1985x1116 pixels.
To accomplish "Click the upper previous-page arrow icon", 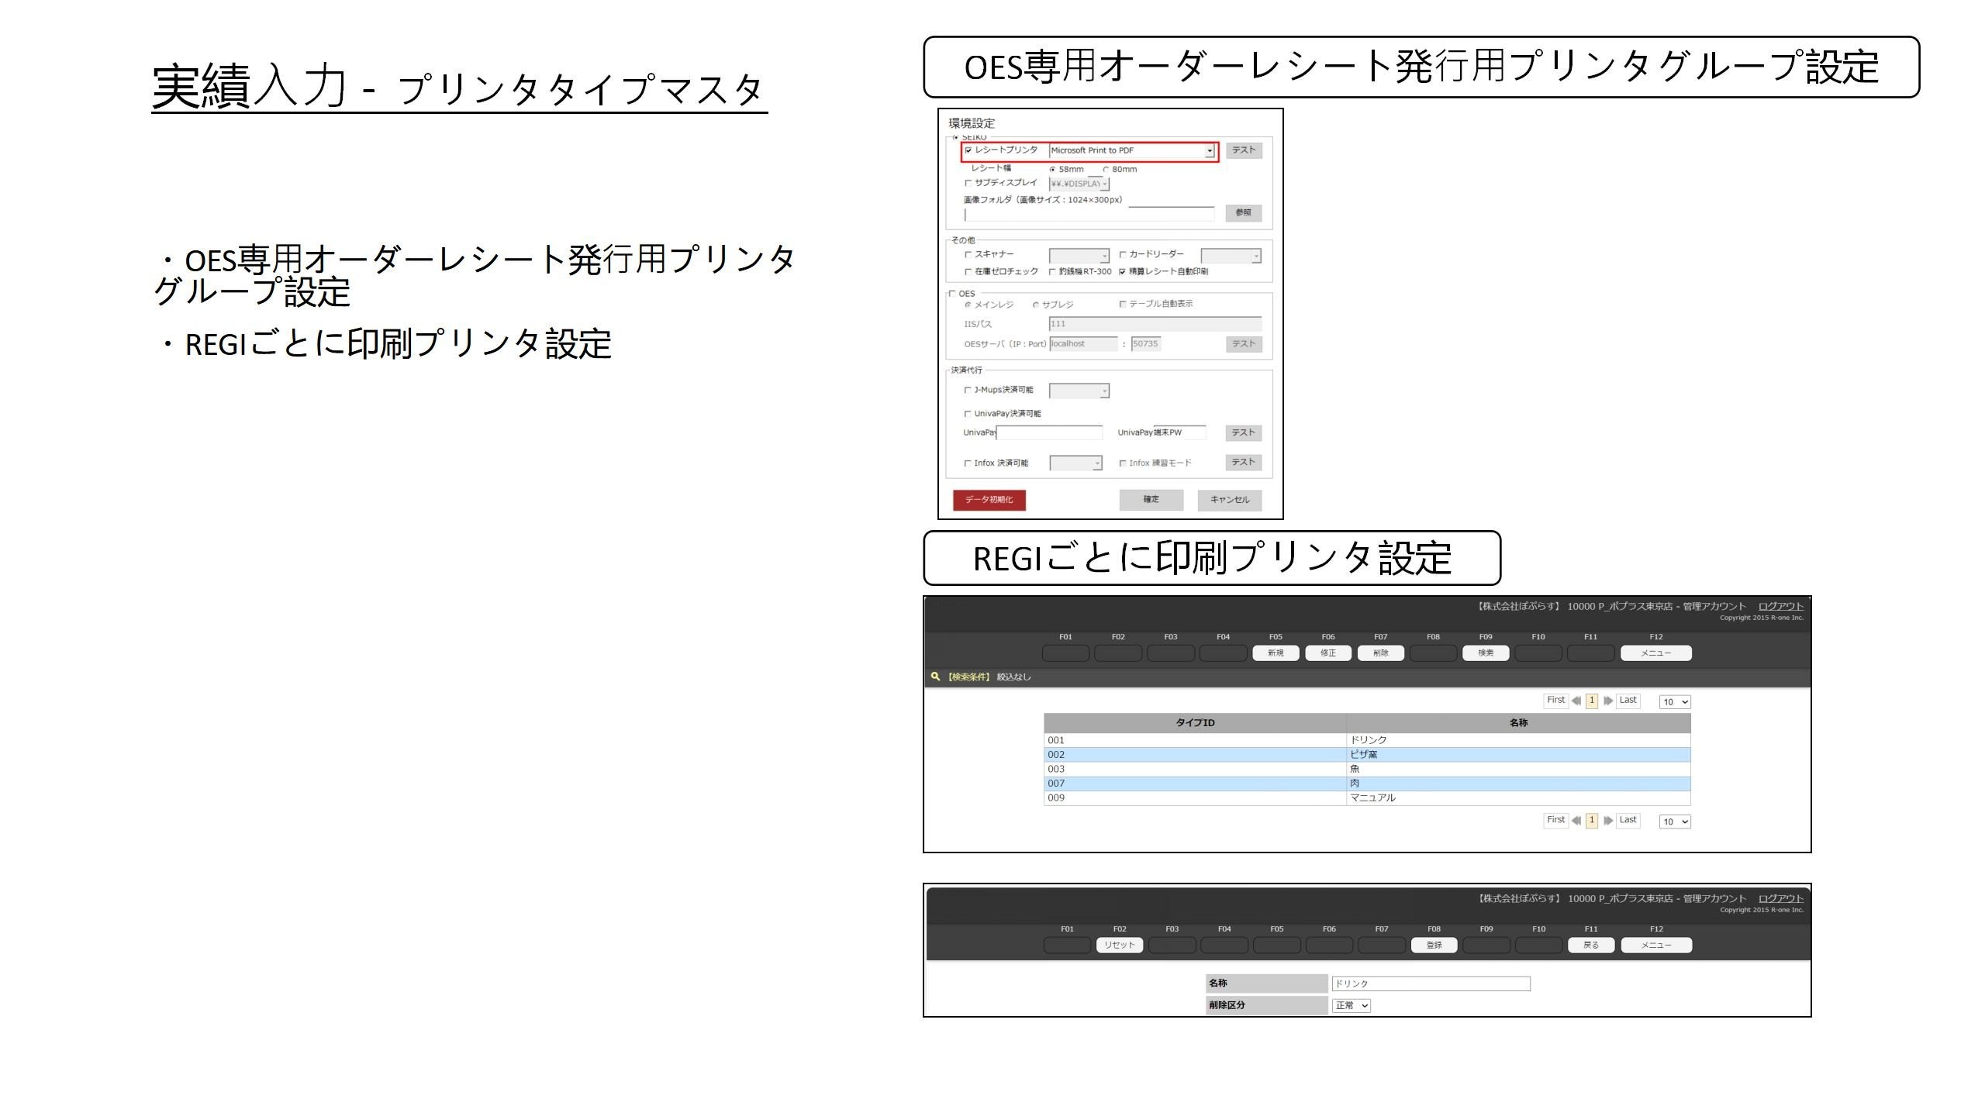I will [x=1576, y=701].
